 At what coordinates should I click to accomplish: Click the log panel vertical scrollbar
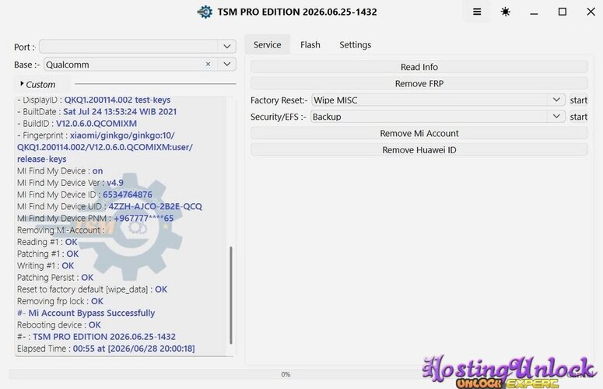[x=231, y=295]
